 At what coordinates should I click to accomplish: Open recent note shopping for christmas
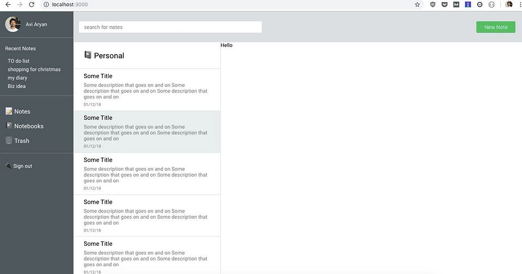pos(34,69)
